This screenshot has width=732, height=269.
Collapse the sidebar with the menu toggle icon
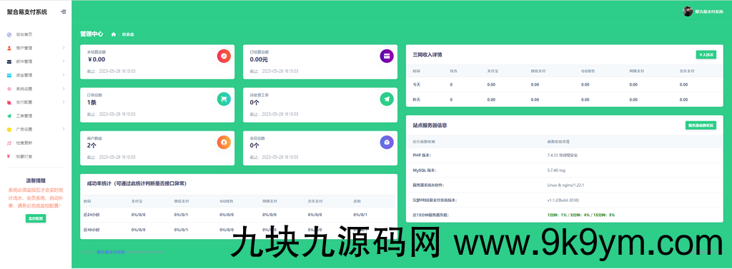coord(64,12)
